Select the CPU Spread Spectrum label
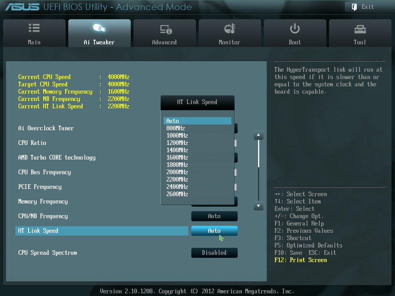This screenshot has width=395, height=296. coord(47,253)
